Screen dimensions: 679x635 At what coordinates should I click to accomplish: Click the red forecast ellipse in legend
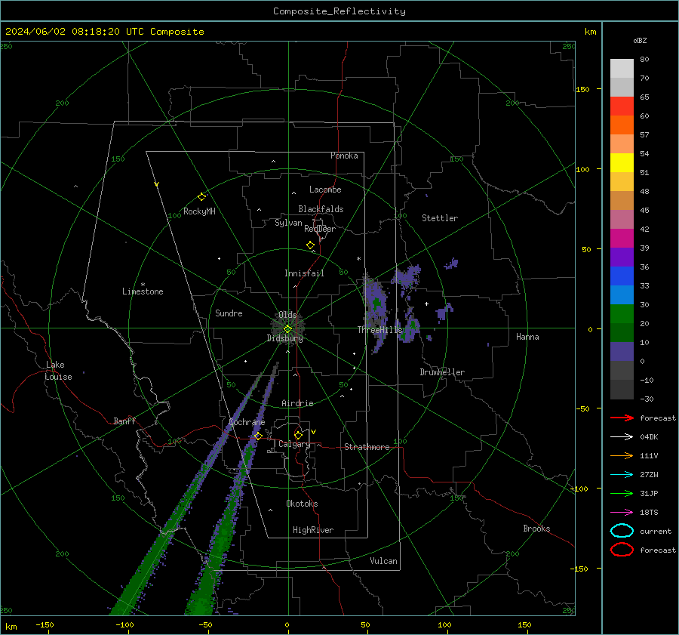622,550
